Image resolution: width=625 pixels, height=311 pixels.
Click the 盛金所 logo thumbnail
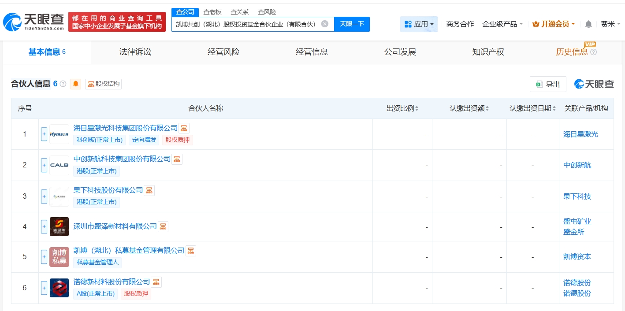(x=59, y=226)
